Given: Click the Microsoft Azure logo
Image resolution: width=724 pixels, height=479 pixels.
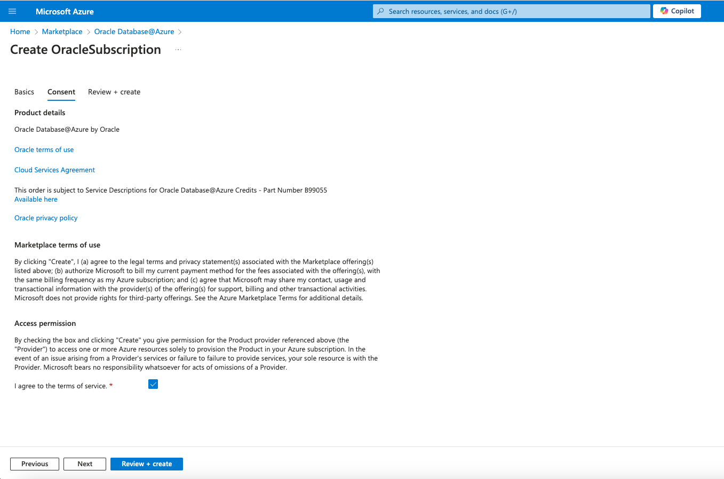Looking at the screenshot, I should tap(64, 11).
